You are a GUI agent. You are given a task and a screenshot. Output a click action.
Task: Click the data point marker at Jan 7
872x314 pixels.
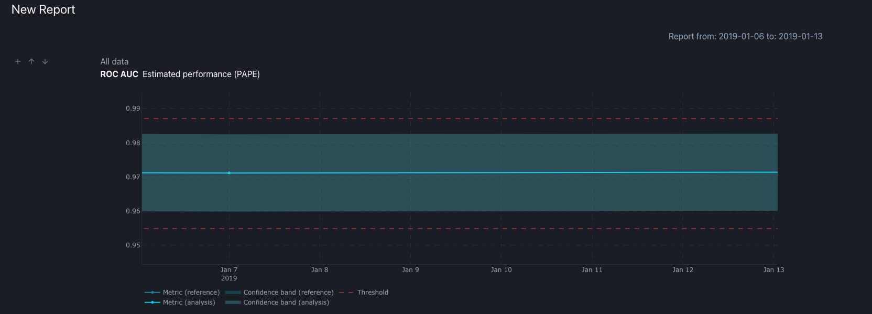coord(229,173)
